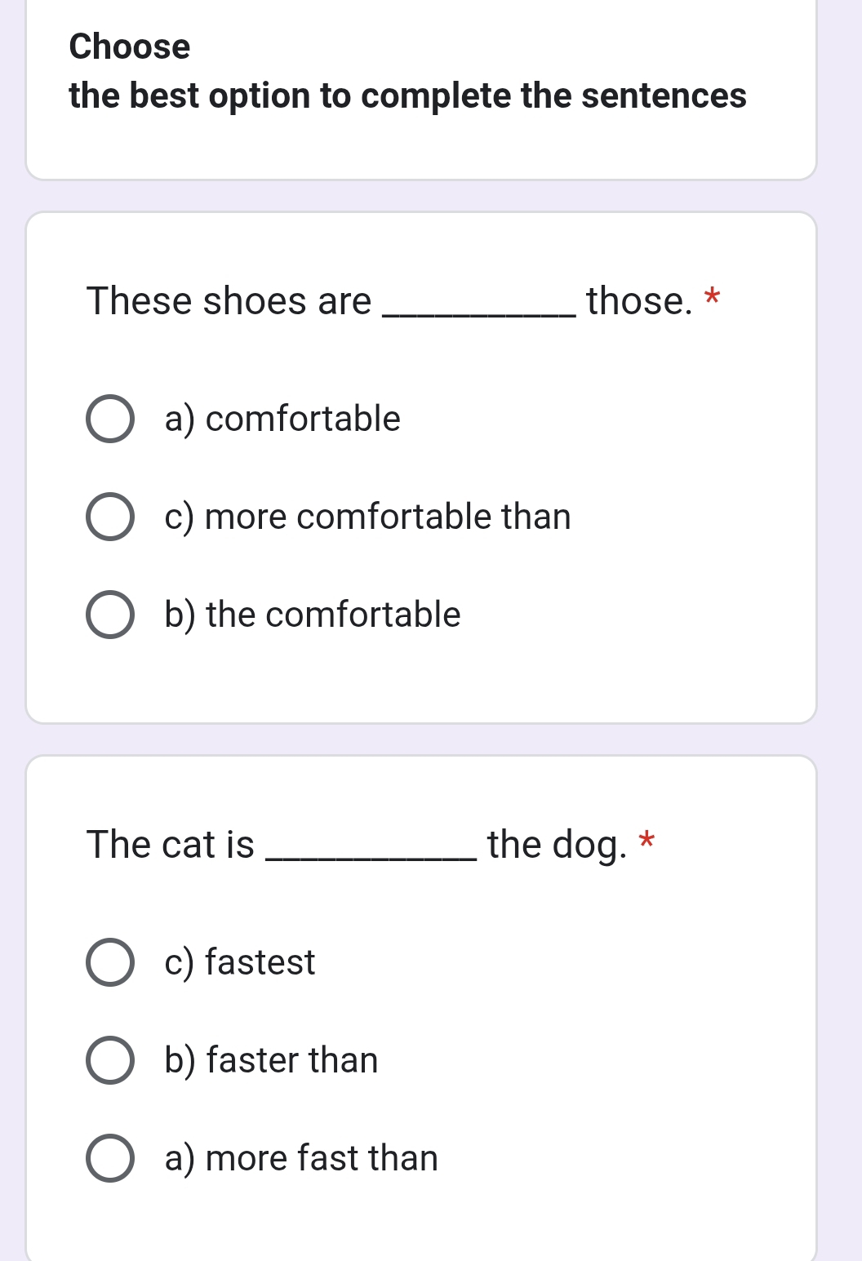Click the 'These shoes are' question text
862x1261 pixels.
229,301
